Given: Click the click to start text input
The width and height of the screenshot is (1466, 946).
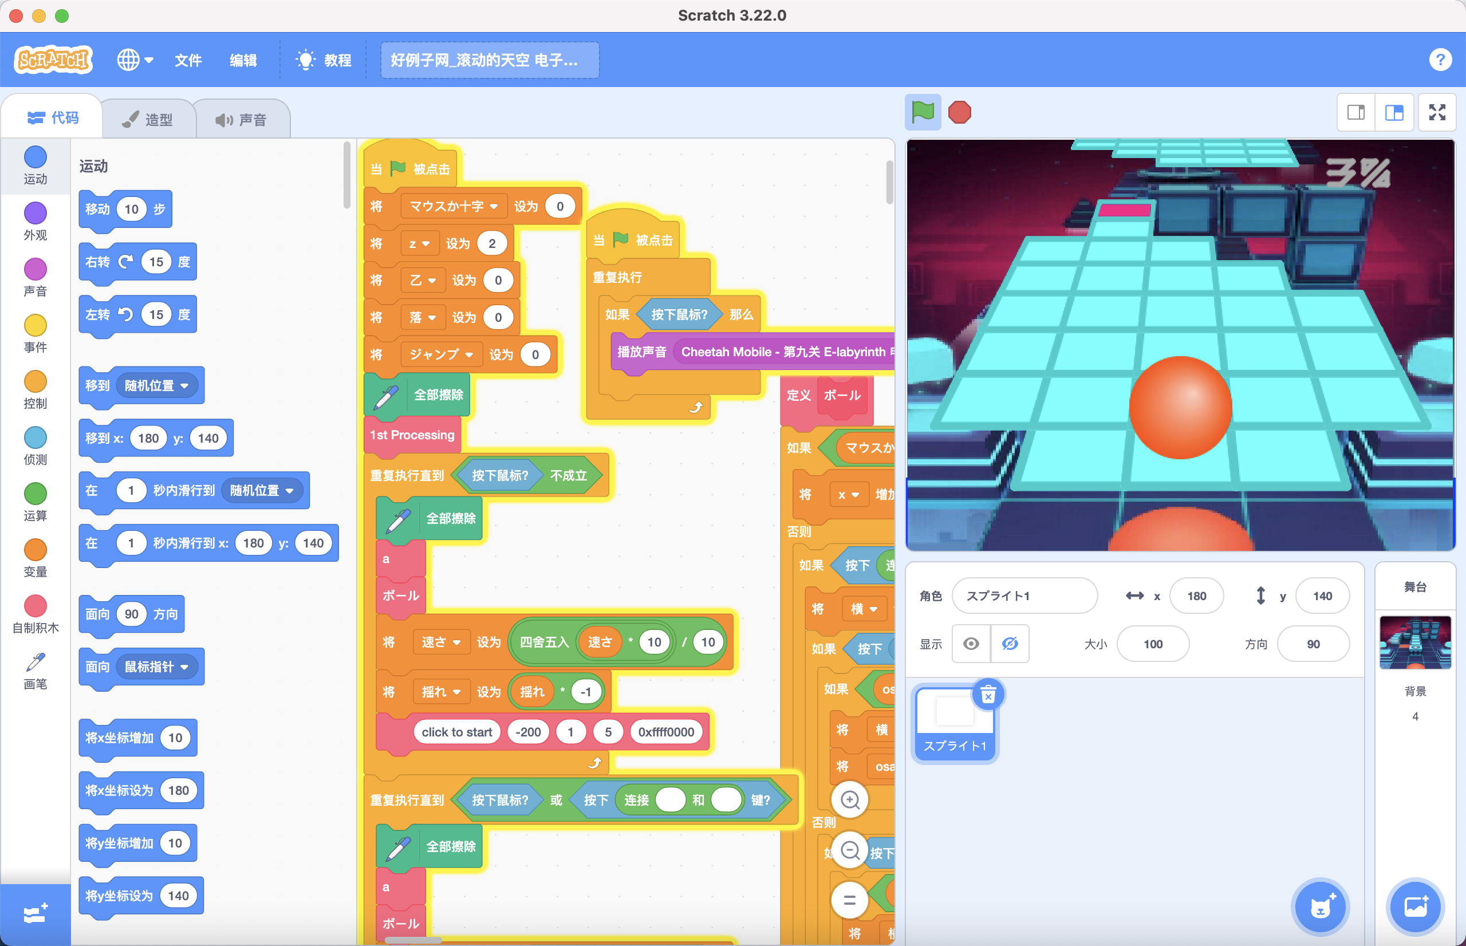Looking at the screenshot, I should click(x=457, y=732).
